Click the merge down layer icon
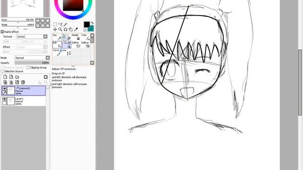This screenshot has height=170, width=303. pos(11,82)
